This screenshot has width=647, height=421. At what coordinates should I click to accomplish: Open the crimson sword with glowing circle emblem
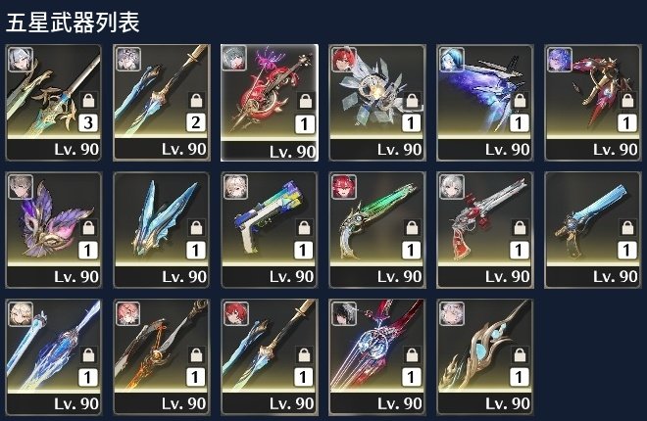(377, 357)
